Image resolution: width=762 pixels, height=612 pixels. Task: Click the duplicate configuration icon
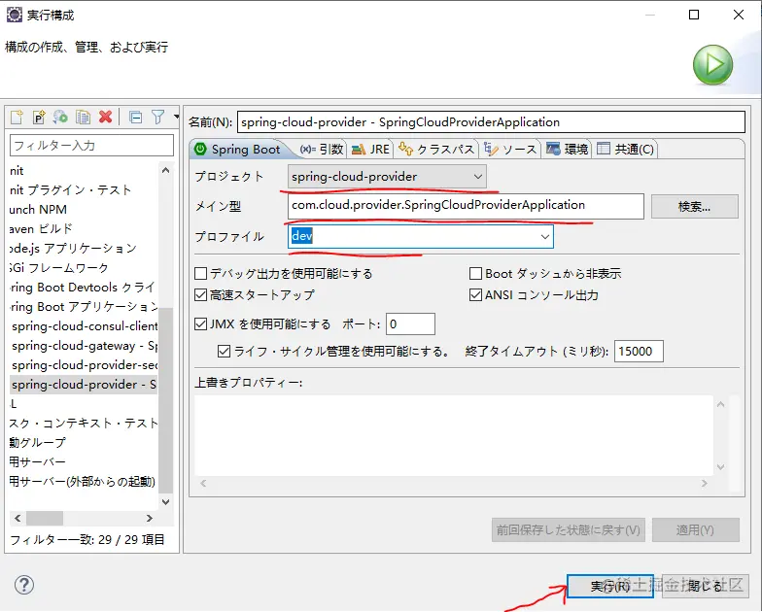(x=84, y=117)
